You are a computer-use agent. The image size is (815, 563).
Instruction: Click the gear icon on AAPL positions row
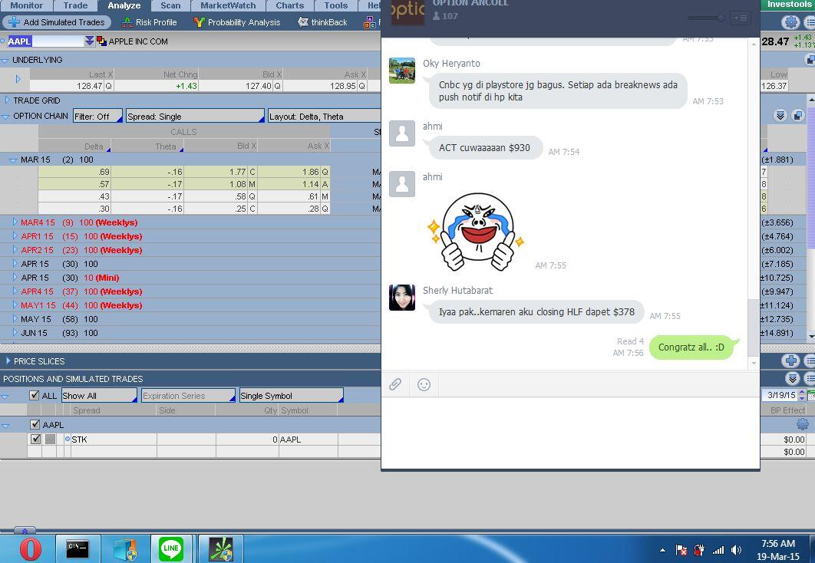[802, 424]
